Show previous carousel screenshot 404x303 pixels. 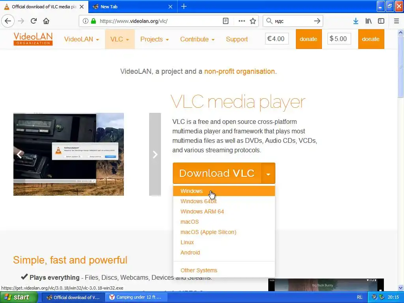[x=19, y=154]
